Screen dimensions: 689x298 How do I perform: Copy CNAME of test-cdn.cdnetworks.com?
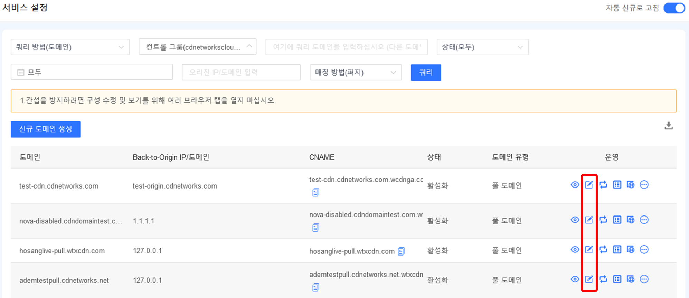pos(316,192)
